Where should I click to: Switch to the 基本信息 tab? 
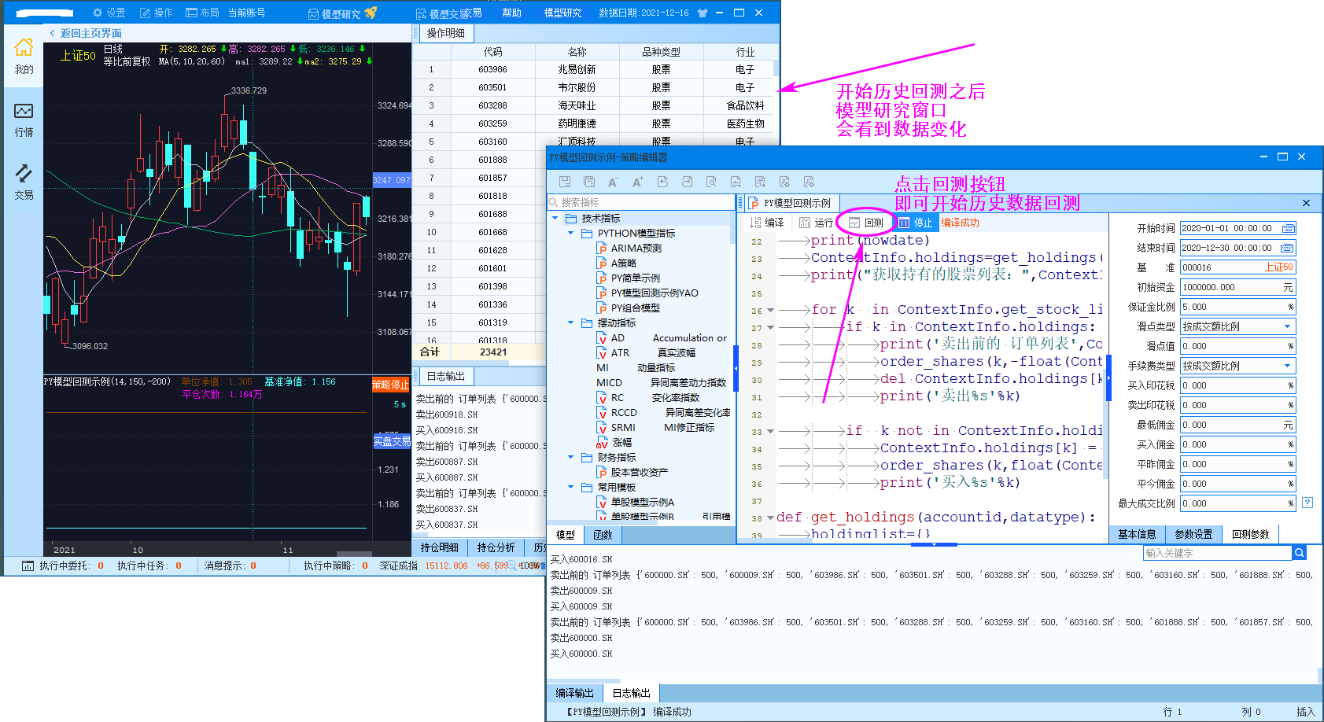click(x=1137, y=534)
